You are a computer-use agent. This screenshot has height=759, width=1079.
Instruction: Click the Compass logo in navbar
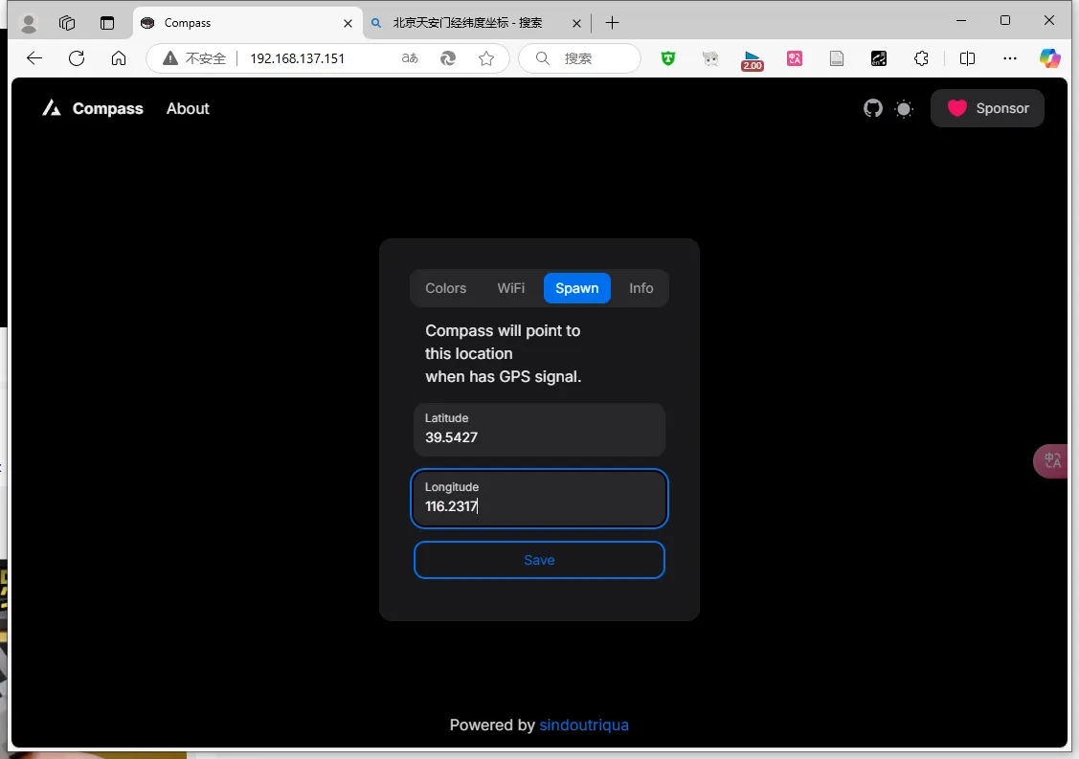93,109
